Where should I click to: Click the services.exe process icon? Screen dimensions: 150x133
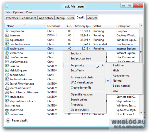tap(7, 97)
